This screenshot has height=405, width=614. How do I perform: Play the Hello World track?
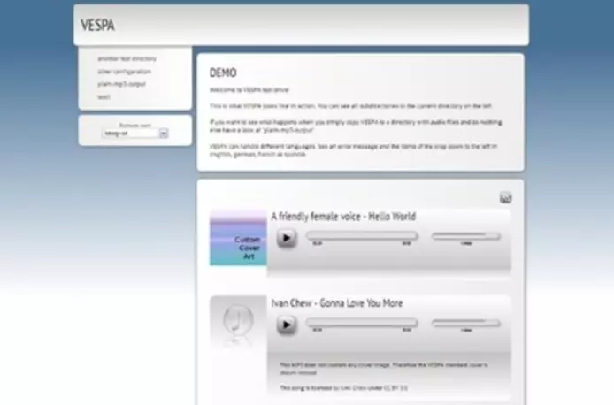coord(286,238)
